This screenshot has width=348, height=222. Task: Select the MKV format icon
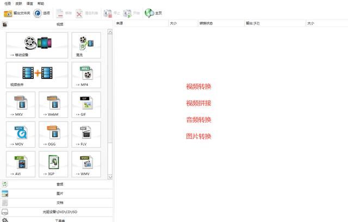coord(21,105)
